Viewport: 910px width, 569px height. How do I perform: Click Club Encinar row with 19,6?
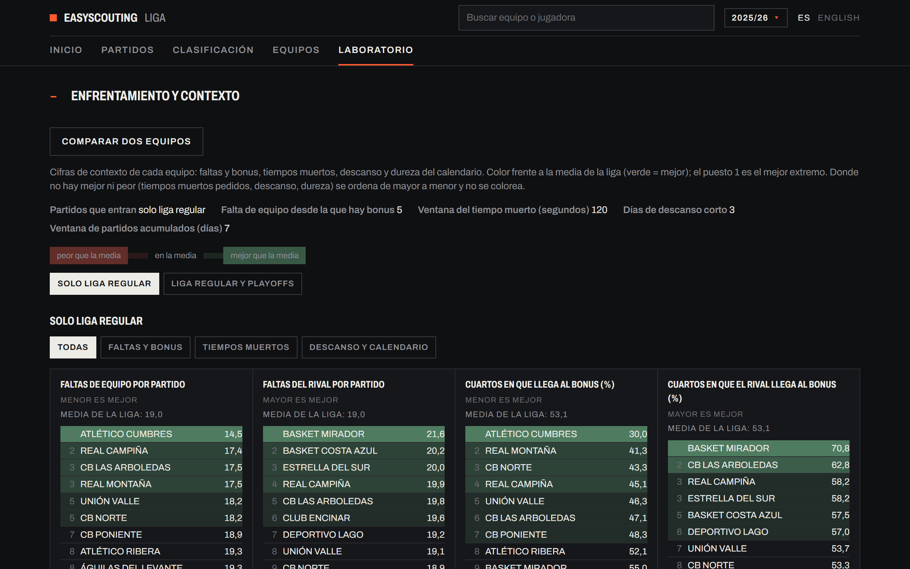[353, 518]
